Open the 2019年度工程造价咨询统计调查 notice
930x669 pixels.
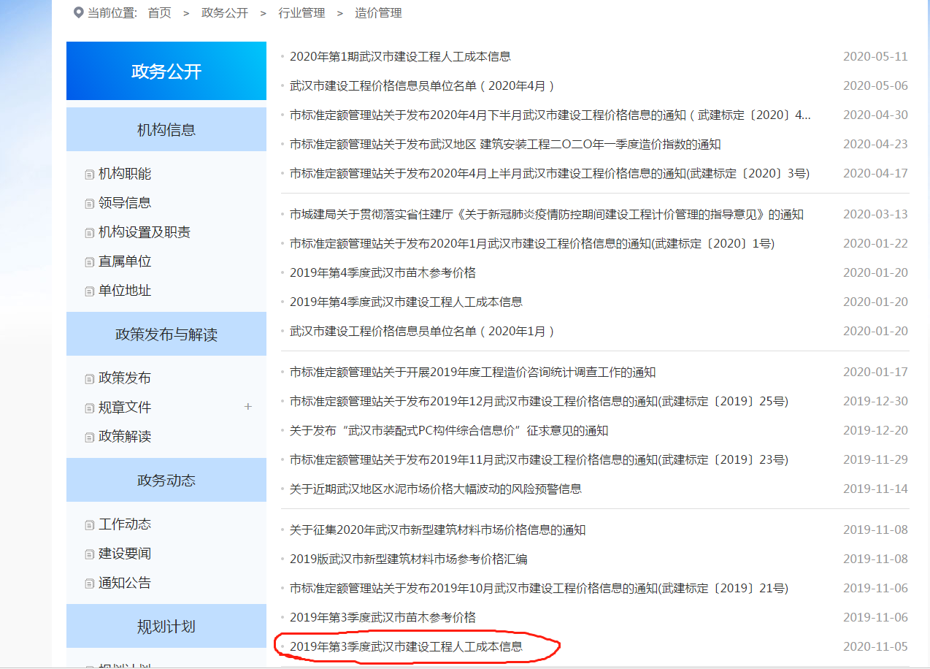coord(473,372)
